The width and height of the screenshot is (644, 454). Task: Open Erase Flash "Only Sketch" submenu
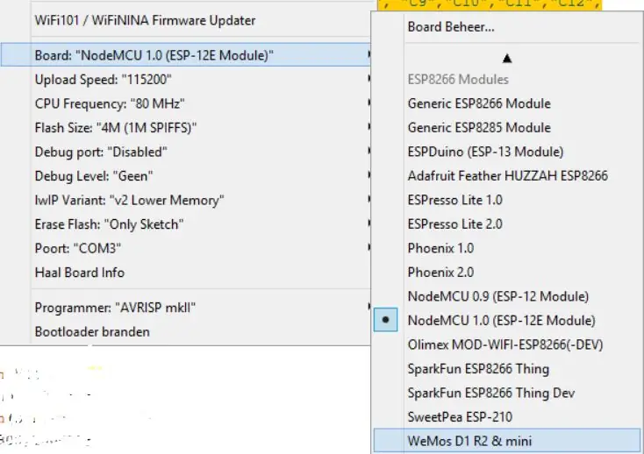tap(186, 224)
